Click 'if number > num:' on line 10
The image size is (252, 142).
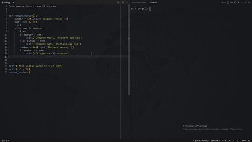point(31,34)
